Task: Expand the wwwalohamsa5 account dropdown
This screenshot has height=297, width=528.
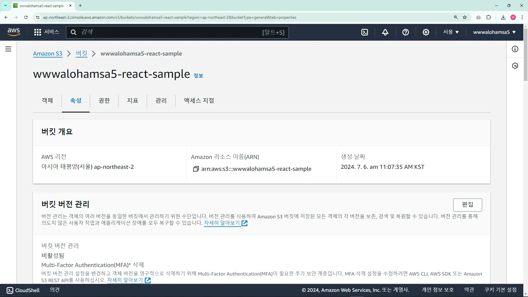Action: pos(494,32)
